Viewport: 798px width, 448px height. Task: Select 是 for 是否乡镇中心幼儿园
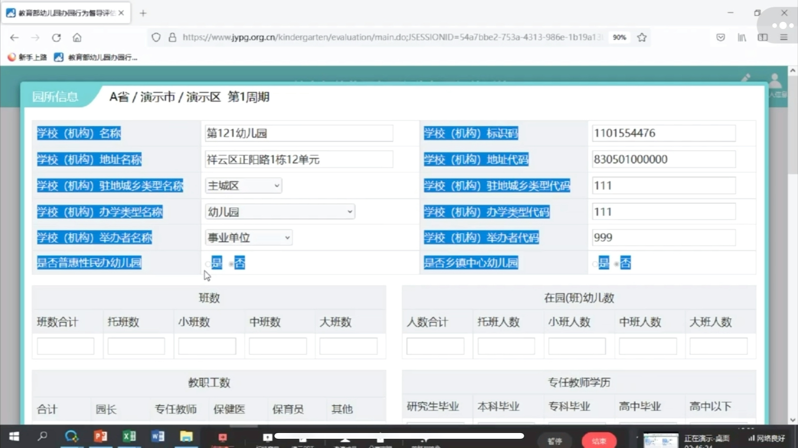(595, 264)
